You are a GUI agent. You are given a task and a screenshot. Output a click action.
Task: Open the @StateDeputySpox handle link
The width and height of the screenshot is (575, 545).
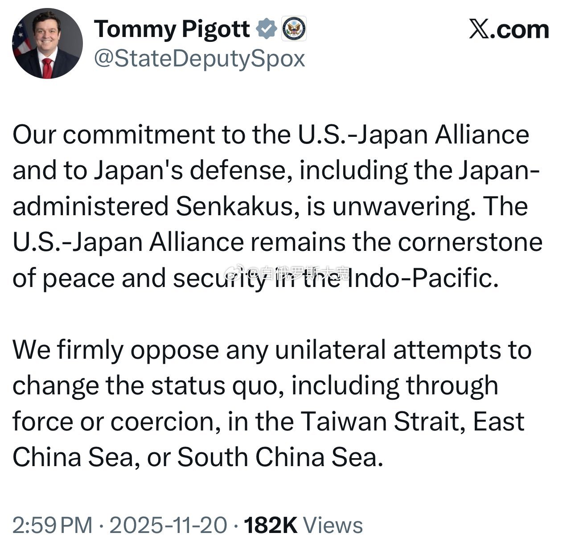pyautogui.click(x=200, y=59)
